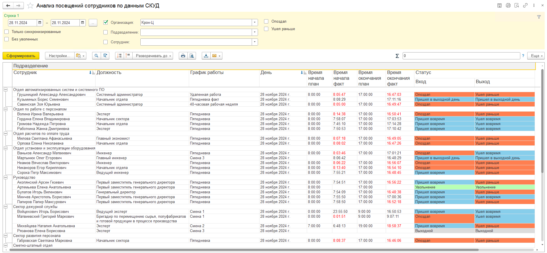Tick the Только синхронизированные checkbox

tap(7, 32)
